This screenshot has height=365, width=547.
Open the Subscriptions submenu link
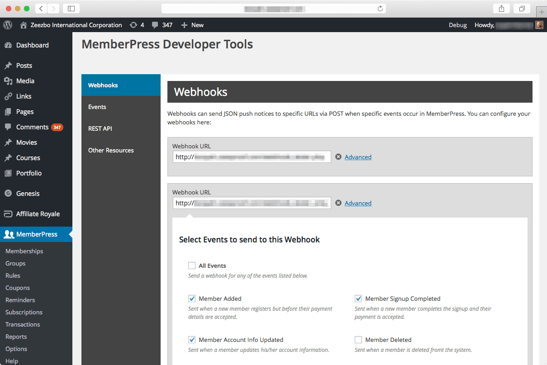[x=24, y=312]
